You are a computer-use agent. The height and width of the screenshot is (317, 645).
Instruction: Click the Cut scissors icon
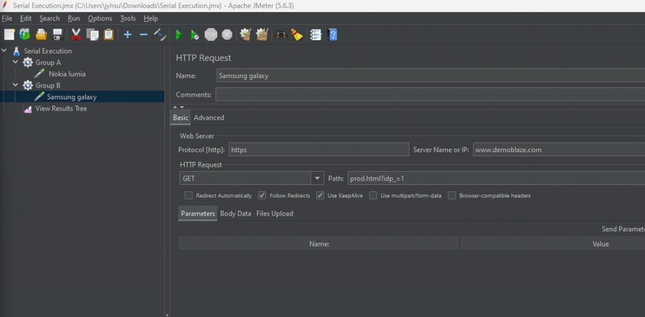pyautogui.click(x=76, y=35)
